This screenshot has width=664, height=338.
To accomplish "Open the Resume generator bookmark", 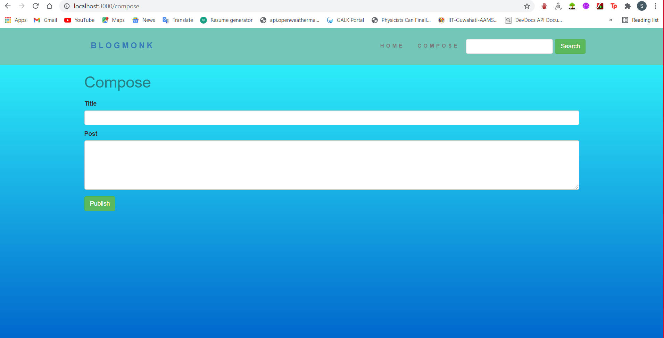I will (x=226, y=20).
